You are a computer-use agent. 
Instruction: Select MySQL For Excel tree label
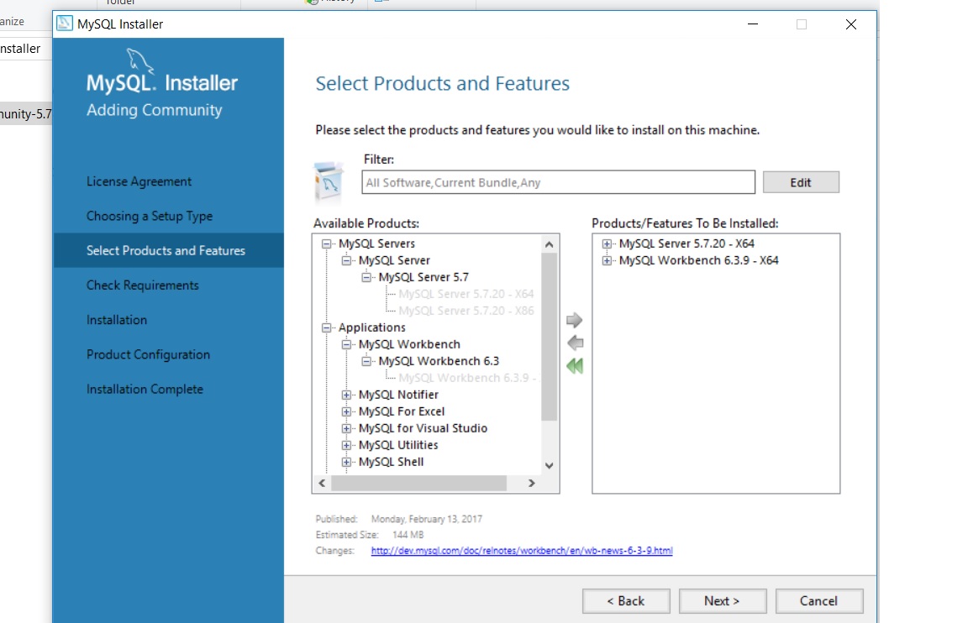[x=402, y=411]
